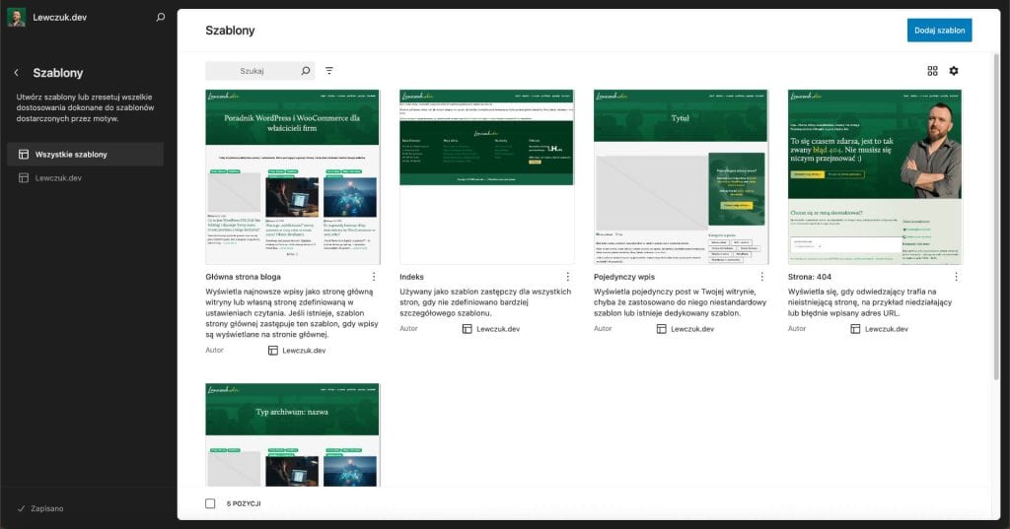Click the Lewczuk.dev site title

click(x=60, y=18)
